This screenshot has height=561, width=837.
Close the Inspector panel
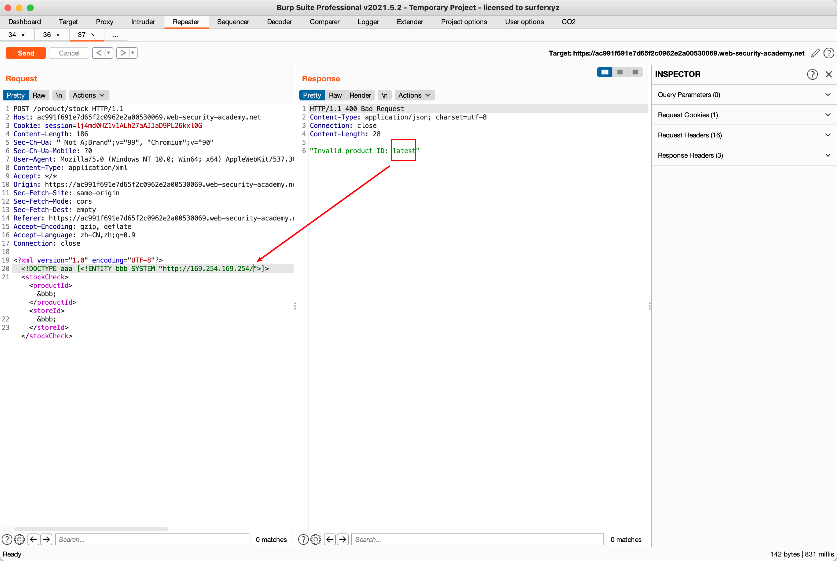(x=828, y=74)
